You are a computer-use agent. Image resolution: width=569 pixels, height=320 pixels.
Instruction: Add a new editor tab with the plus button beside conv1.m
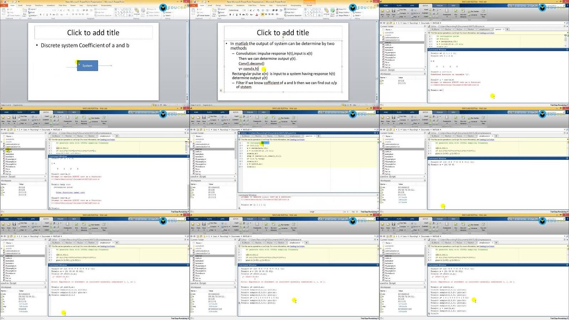(x=318, y=136)
